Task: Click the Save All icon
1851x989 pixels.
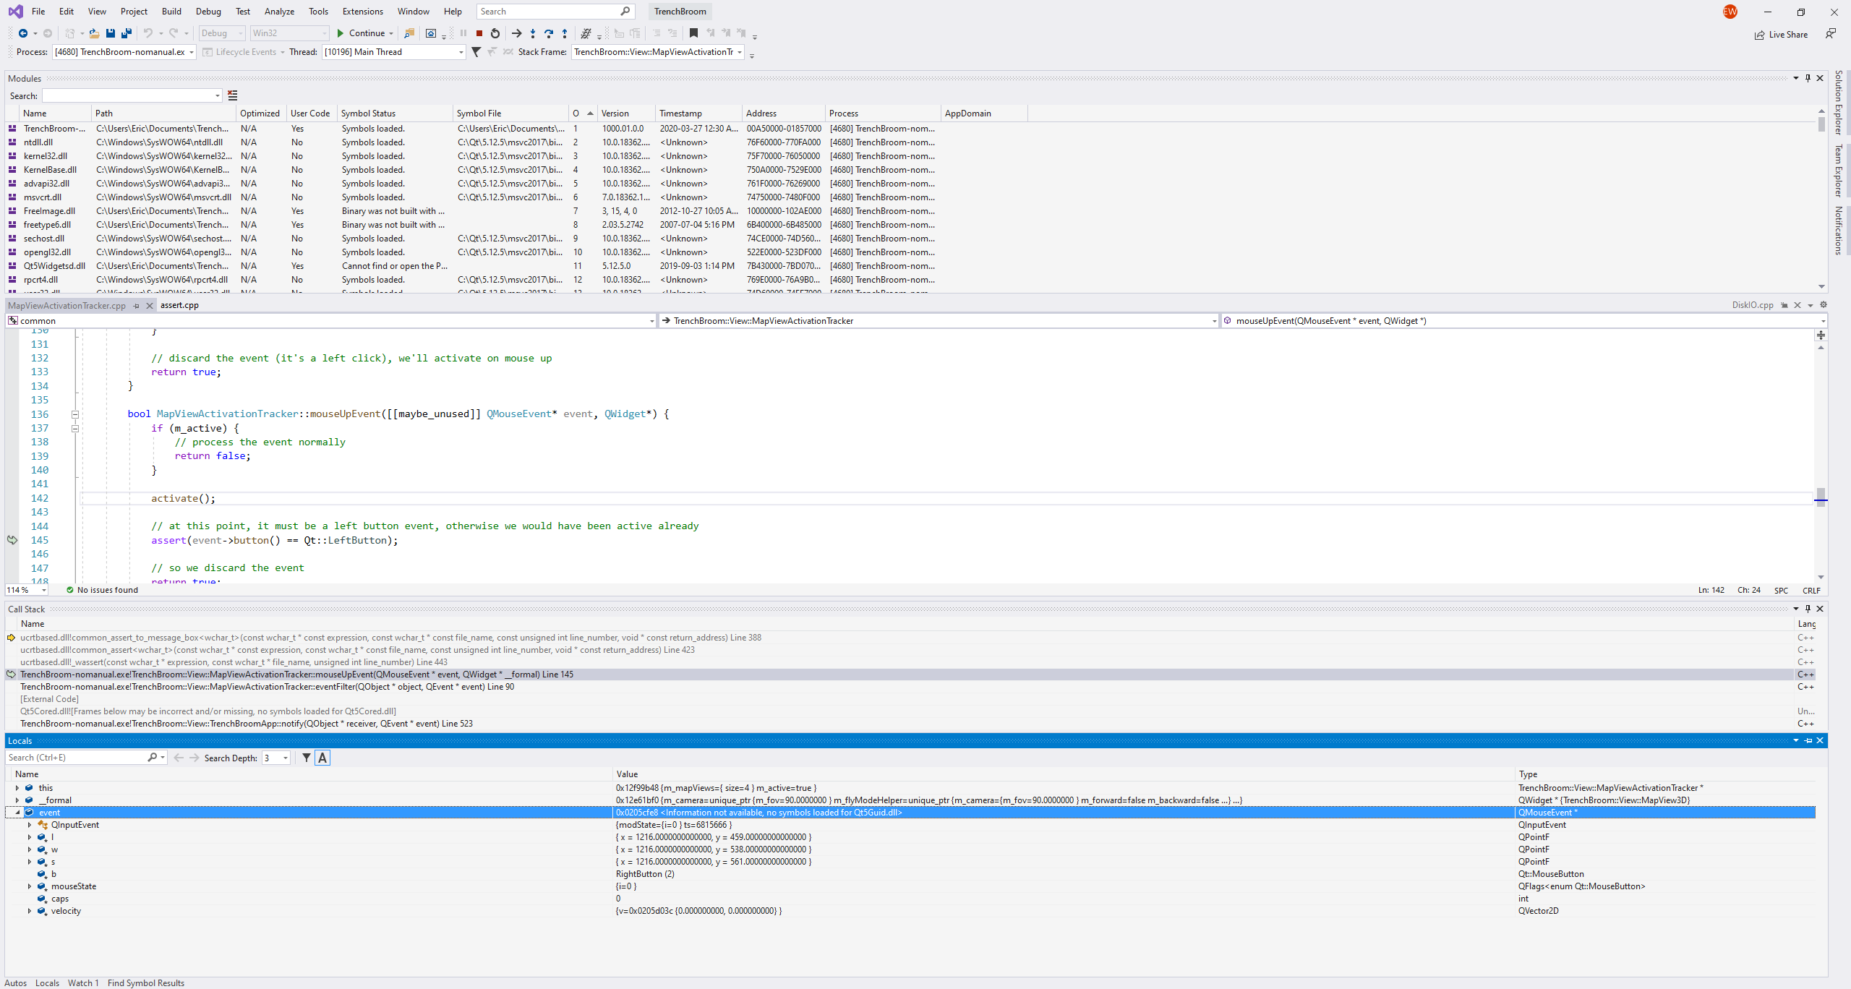Action: click(127, 33)
